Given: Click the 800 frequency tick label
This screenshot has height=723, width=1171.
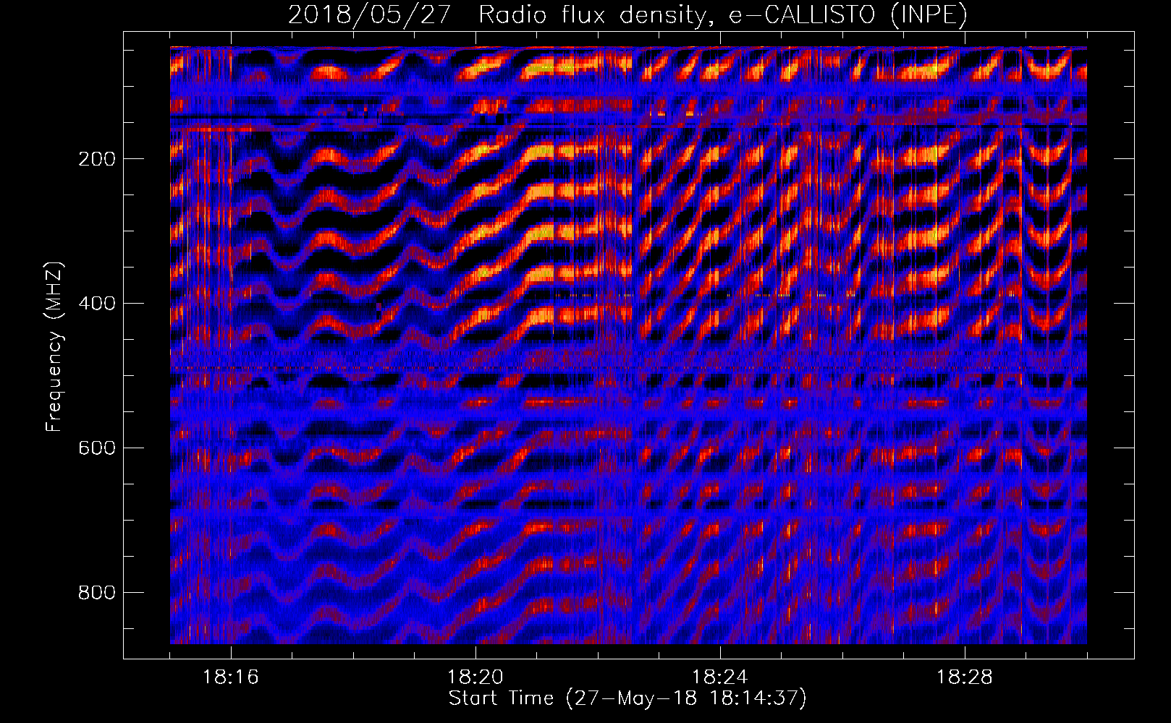Looking at the screenshot, I should click(97, 593).
